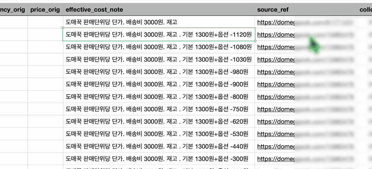This screenshot has width=372, height=169.
Task: Pick the cell containing 옵션 -750원
Action: 159,109
